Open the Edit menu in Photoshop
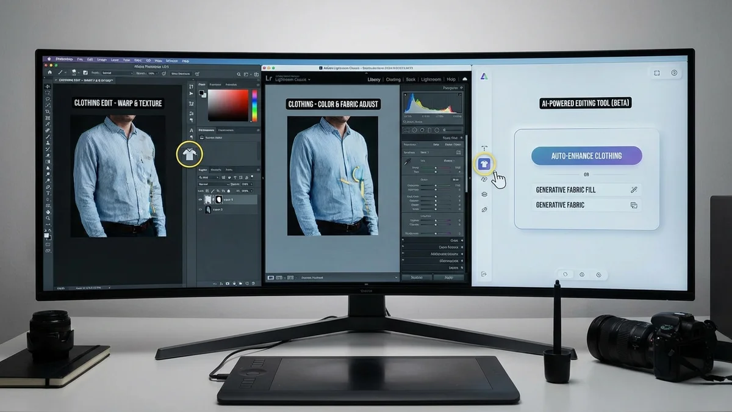The width and height of the screenshot is (732, 412). click(90, 59)
